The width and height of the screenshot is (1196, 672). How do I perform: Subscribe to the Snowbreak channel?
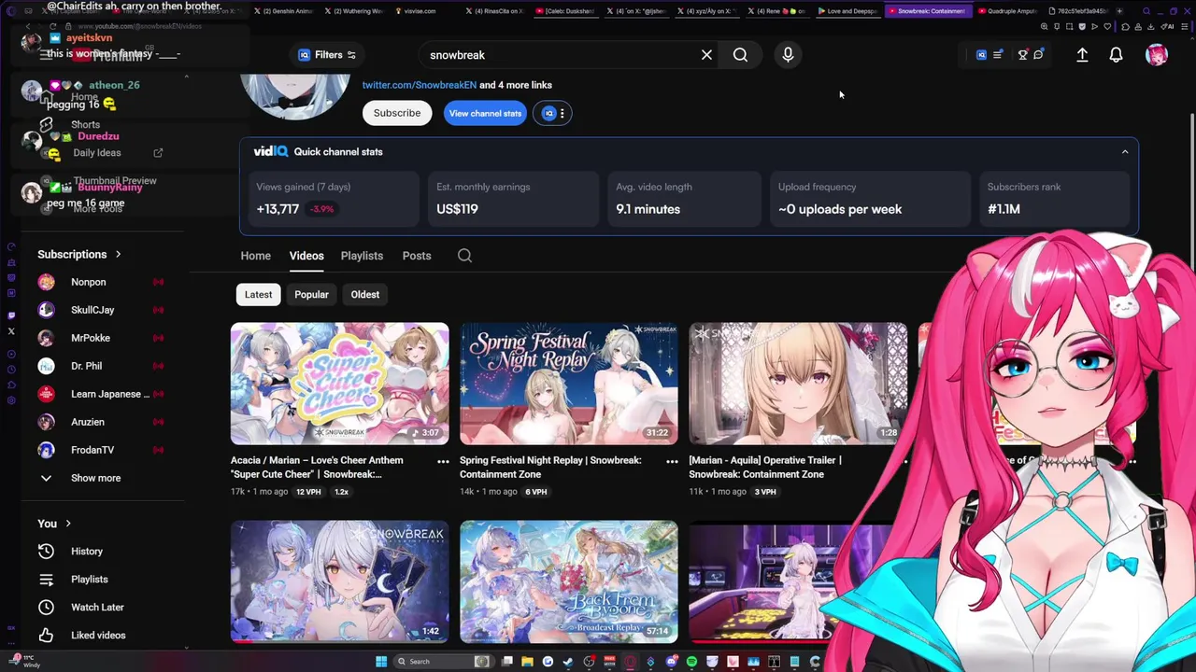(397, 113)
